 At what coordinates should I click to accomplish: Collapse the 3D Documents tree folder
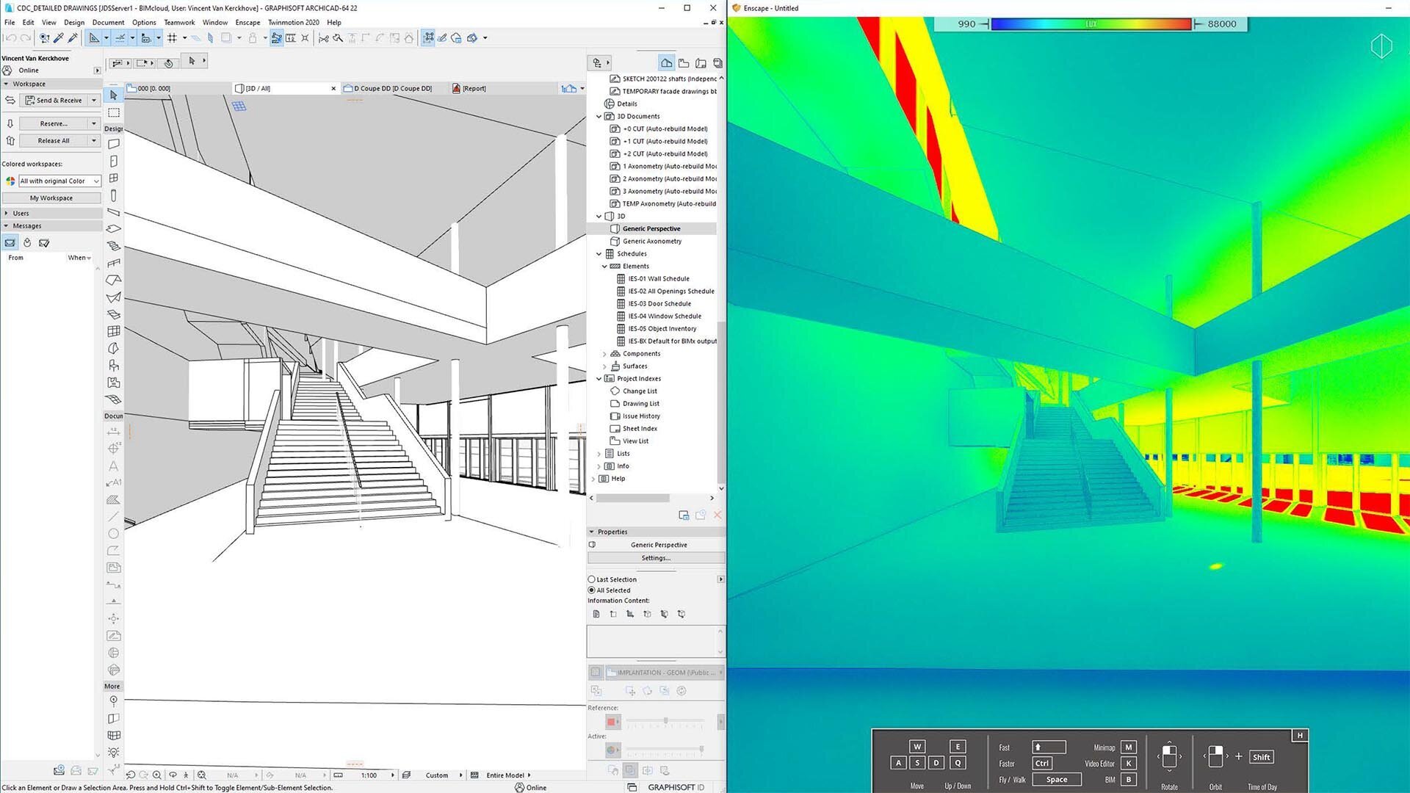[599, 117]
